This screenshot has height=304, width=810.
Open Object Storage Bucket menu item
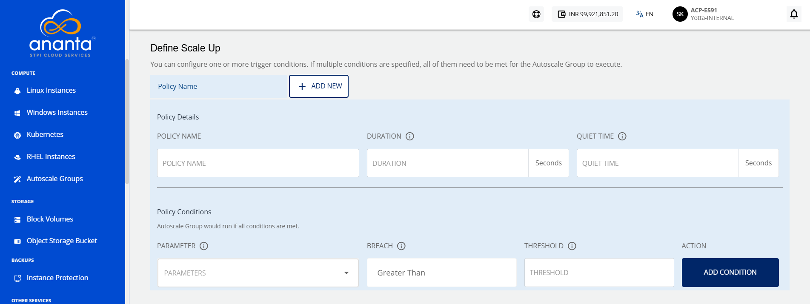pos(62,241)
